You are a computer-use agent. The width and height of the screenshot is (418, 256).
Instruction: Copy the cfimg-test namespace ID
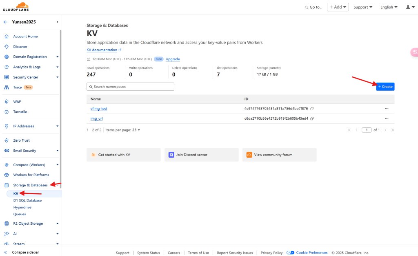[x=311, y=109]
